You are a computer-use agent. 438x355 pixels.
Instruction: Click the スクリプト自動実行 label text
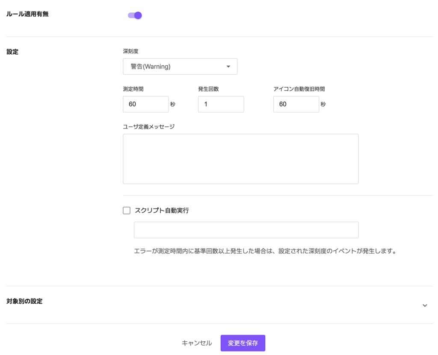[x=162, y=211]
